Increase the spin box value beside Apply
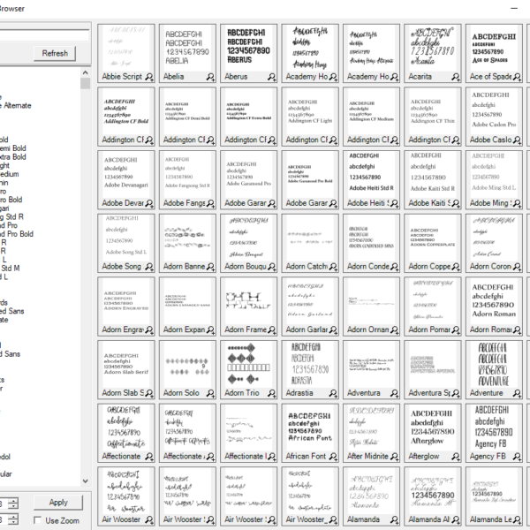530x530 pixels. point(13,501)
